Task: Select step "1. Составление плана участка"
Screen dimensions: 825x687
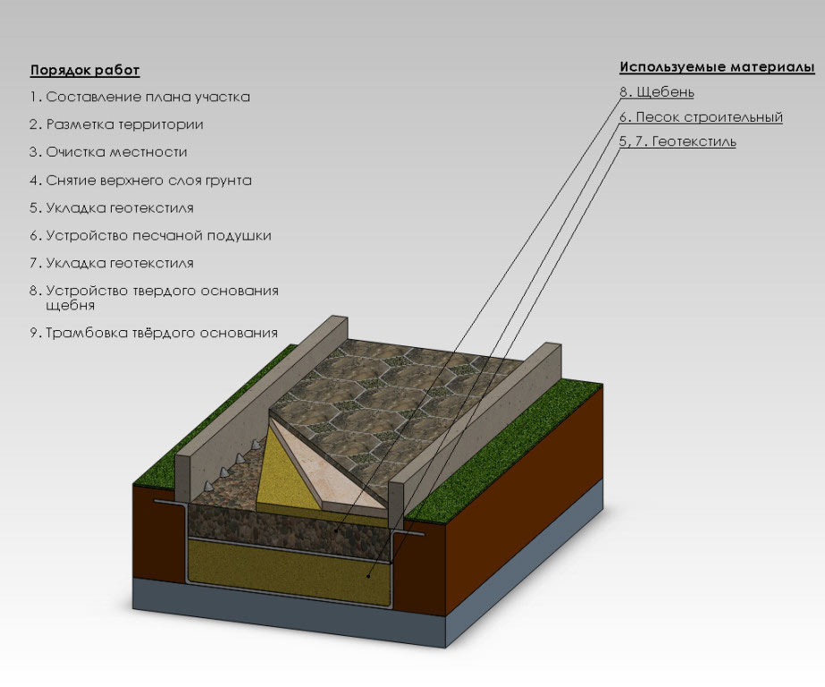Action: (x=139, y=97)
